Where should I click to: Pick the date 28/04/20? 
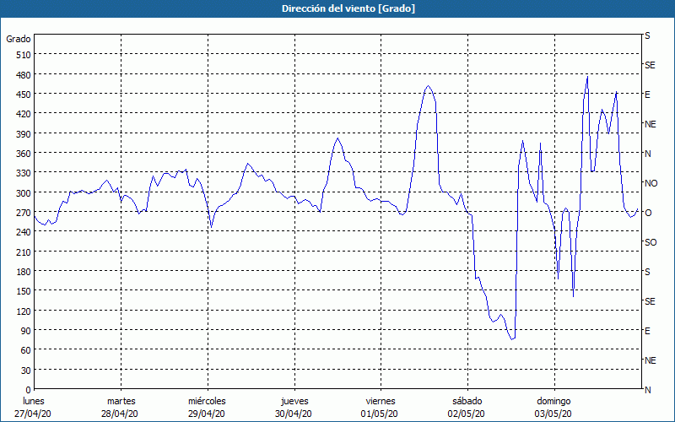point(120,414)
